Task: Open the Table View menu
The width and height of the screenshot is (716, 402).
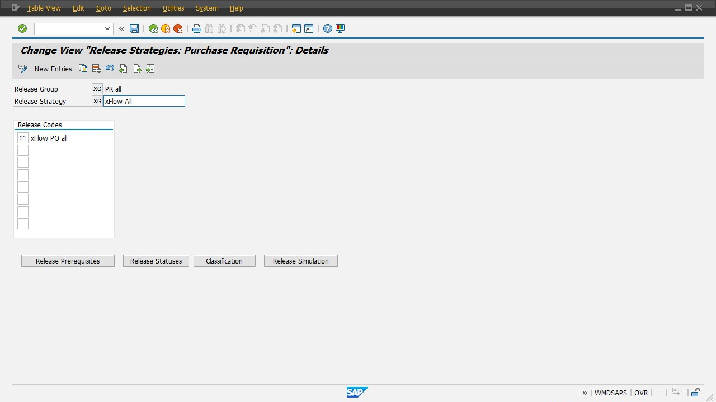Action: [x=44, y=8]
